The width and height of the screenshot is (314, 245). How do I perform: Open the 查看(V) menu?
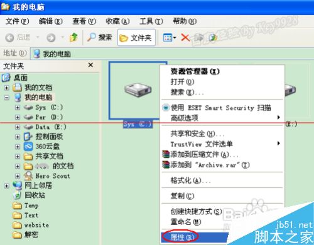tap(84, 21)
